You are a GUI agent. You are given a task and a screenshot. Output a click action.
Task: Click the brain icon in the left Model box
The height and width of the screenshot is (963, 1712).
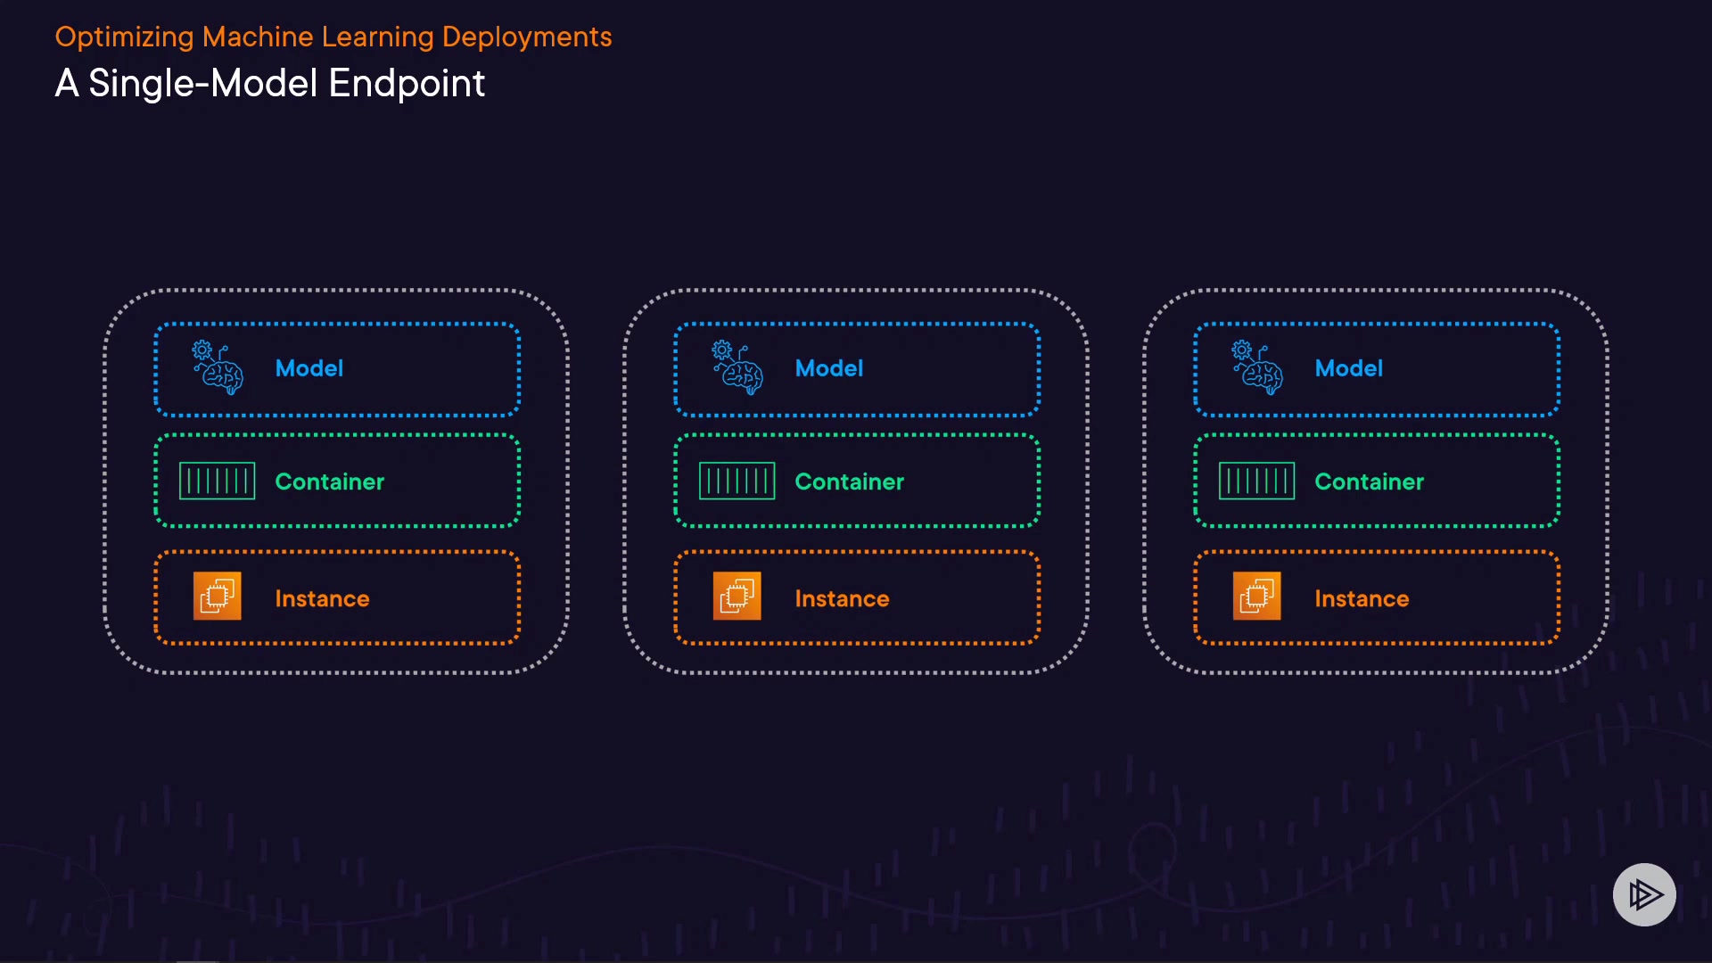click(218, 367)
